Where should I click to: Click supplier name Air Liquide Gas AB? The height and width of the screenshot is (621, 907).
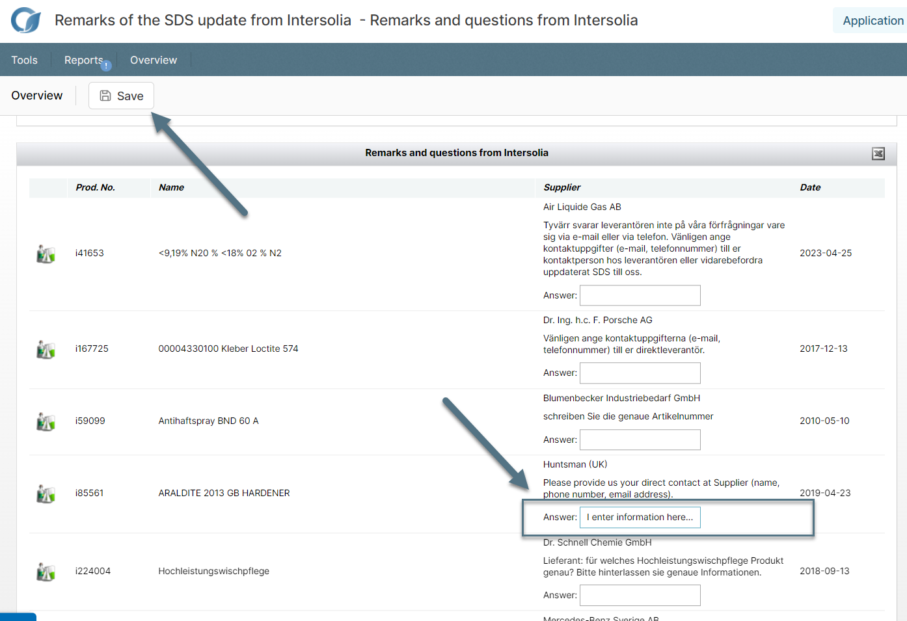582,207
